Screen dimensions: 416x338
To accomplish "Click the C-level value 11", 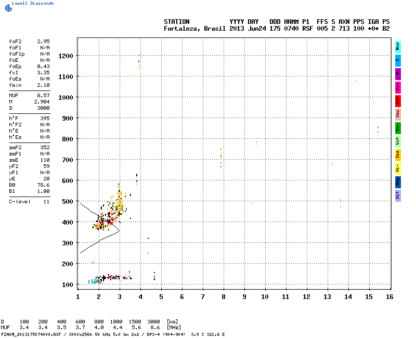I will coord(46,202).
